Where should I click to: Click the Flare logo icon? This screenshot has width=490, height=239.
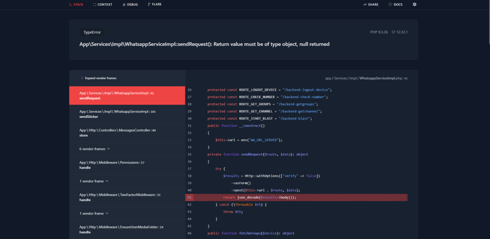(148, 4)
